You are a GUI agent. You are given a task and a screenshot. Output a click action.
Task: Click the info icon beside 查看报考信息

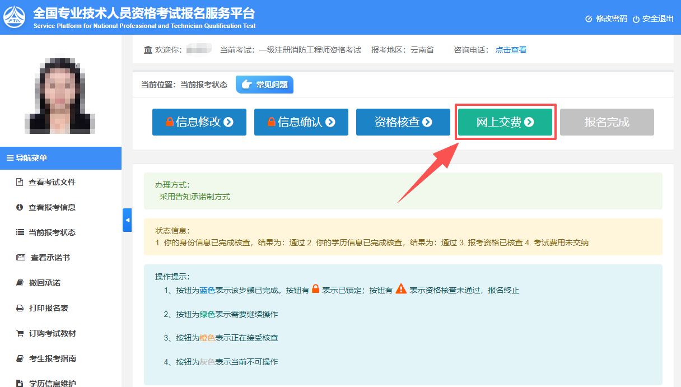20,207
